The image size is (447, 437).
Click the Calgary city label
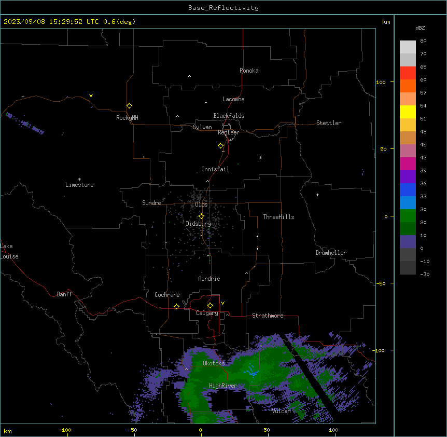(x=207, y=313)
